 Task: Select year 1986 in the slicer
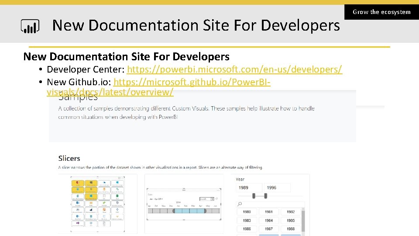click(247, 229)
